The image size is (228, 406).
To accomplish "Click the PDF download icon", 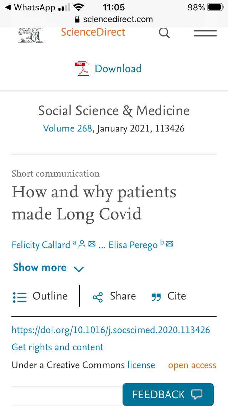I will tap(82, 69).
